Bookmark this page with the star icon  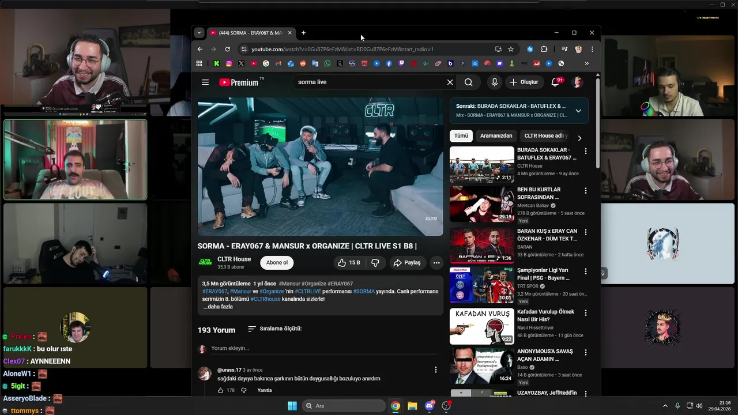click(511, 49)
